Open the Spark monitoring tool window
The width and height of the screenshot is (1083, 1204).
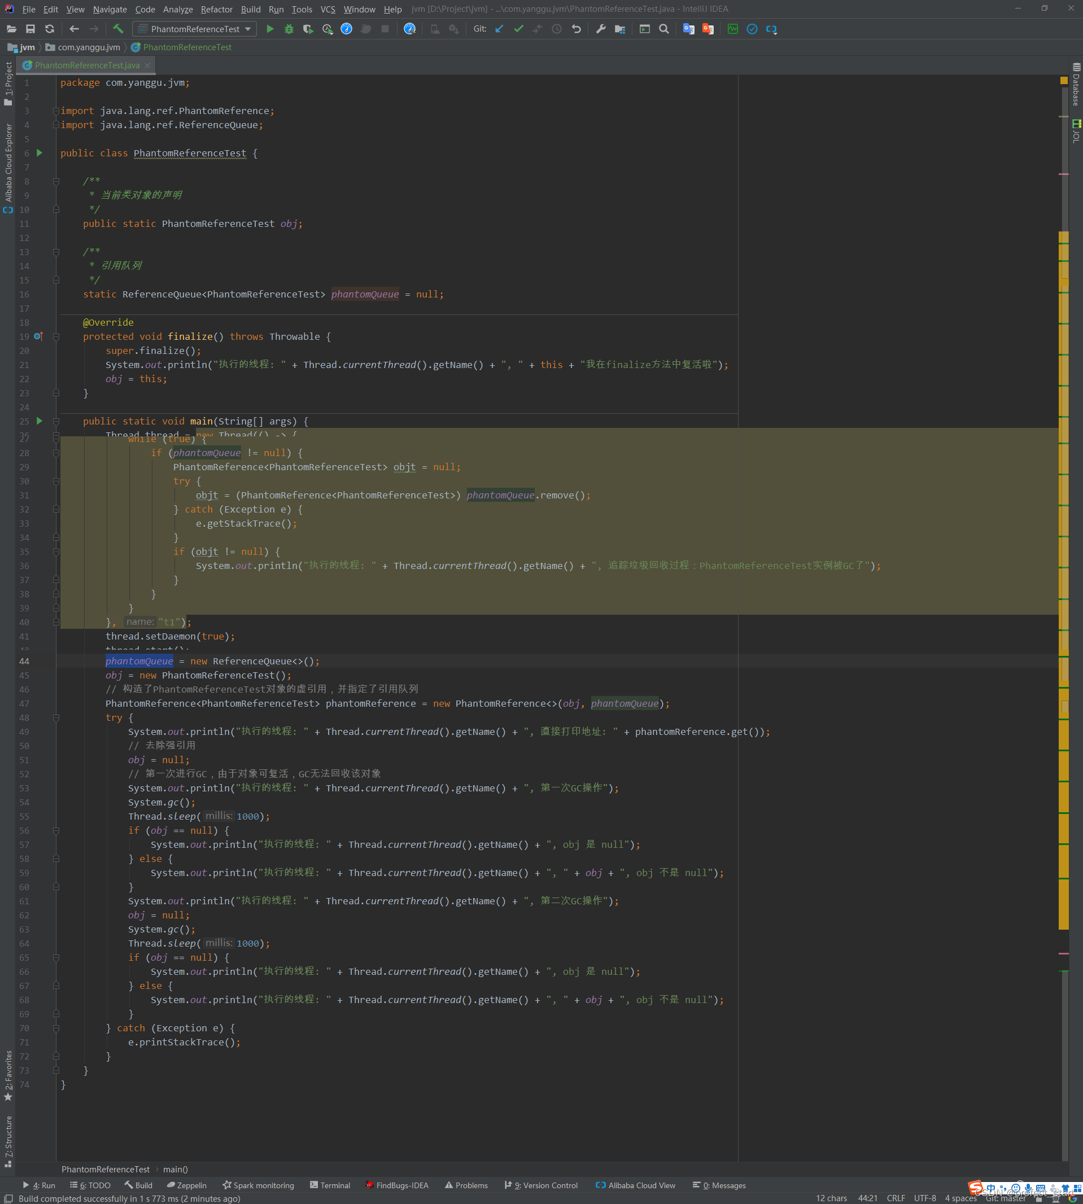coord(258,1185)
